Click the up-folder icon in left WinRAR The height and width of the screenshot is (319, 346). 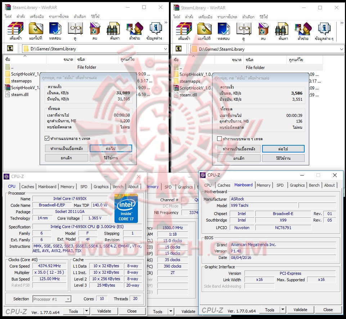click(x=10, y=48)
